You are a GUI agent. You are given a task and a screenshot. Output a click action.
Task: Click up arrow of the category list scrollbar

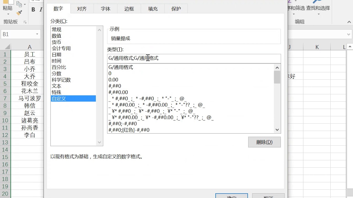pyautogui.click(x=100, y=30)
